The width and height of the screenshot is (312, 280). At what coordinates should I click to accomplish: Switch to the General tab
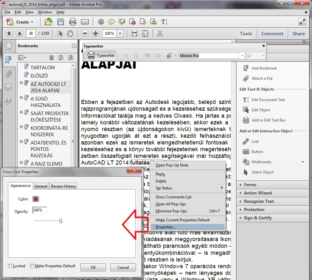pos(41,186)
